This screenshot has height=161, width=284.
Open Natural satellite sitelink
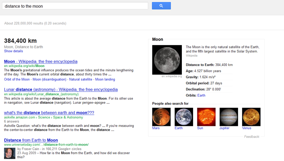click(x=80, y=79)
